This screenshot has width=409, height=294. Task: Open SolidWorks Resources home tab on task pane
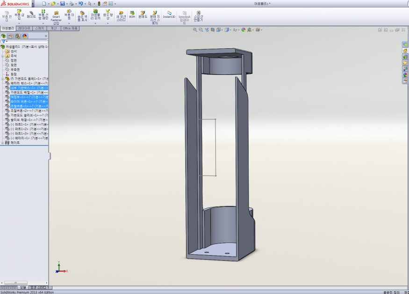coord(405,51)
